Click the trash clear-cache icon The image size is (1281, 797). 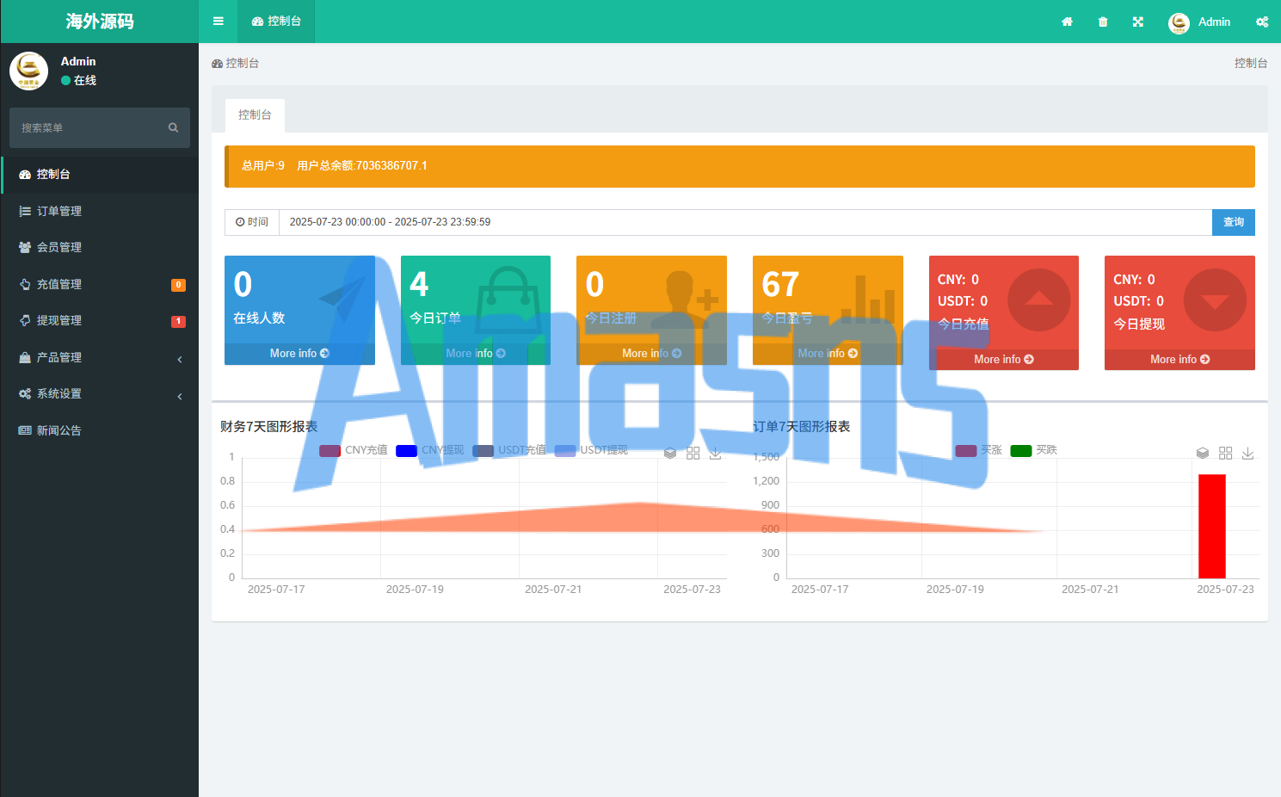click(x=1103, y=22)
